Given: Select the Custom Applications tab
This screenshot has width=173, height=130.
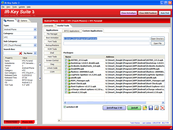Looking at the screenshot, I should (92, 31).
